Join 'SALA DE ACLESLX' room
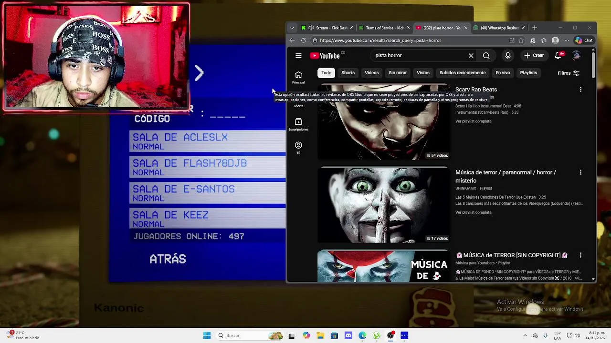 tap(207, 141)
